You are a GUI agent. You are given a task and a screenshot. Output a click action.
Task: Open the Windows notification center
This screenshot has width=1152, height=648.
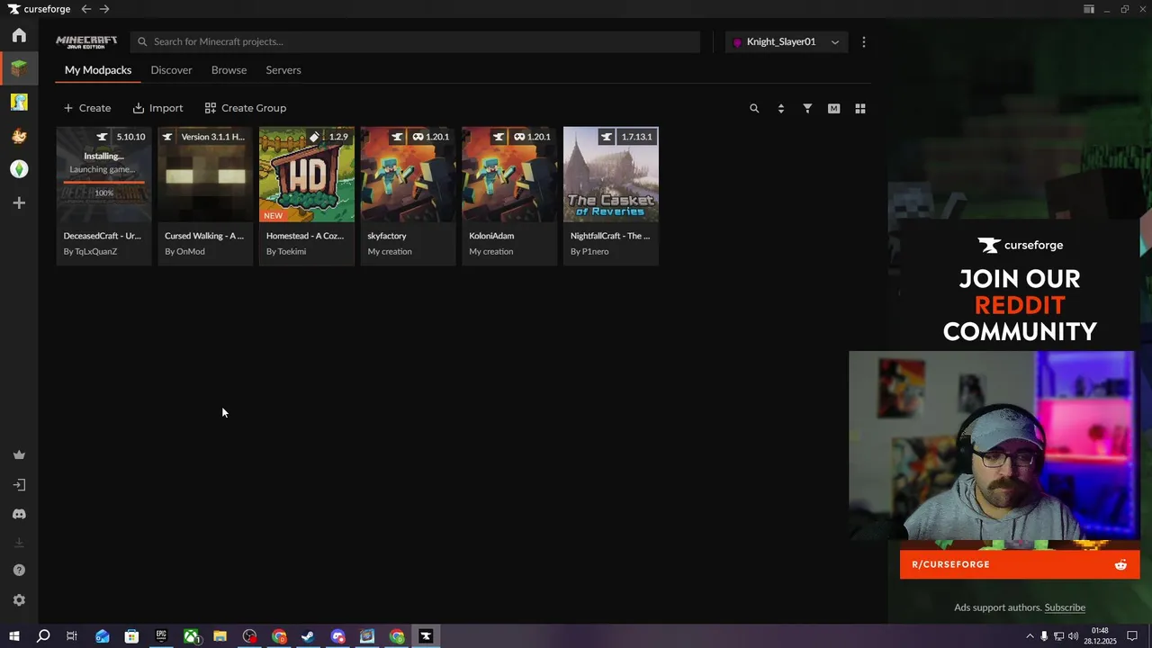(1133, 636)
